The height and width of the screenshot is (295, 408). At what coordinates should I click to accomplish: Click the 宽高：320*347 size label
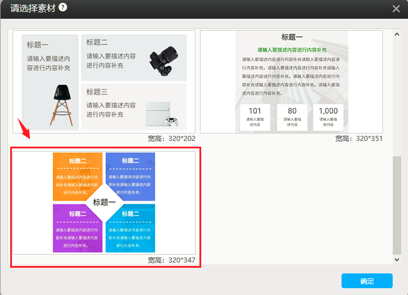(171, 260)
